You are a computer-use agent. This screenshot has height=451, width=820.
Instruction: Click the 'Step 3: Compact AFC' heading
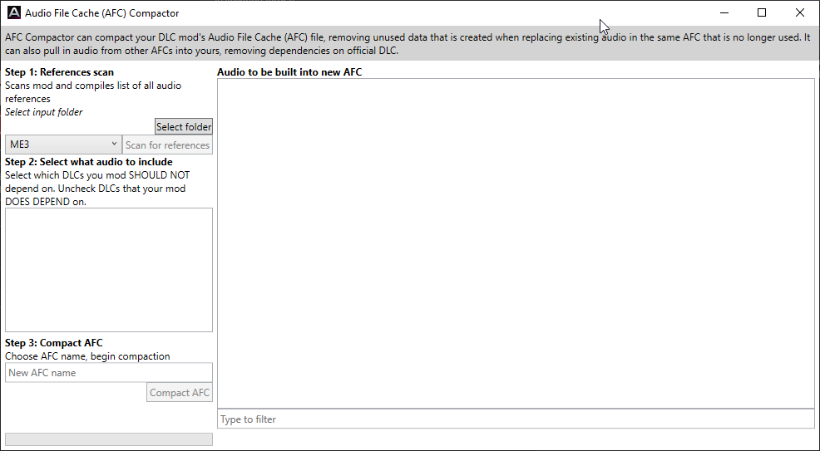tap(54, 343)
